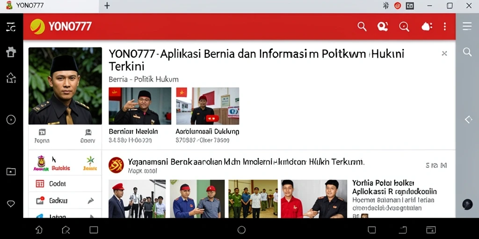Open a new tab with the plus button

pyautogui.click(x=107, y=6)
